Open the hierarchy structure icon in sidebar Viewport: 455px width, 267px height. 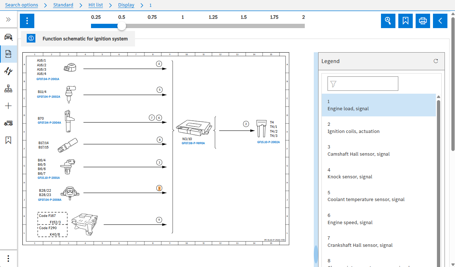(8, 88)
